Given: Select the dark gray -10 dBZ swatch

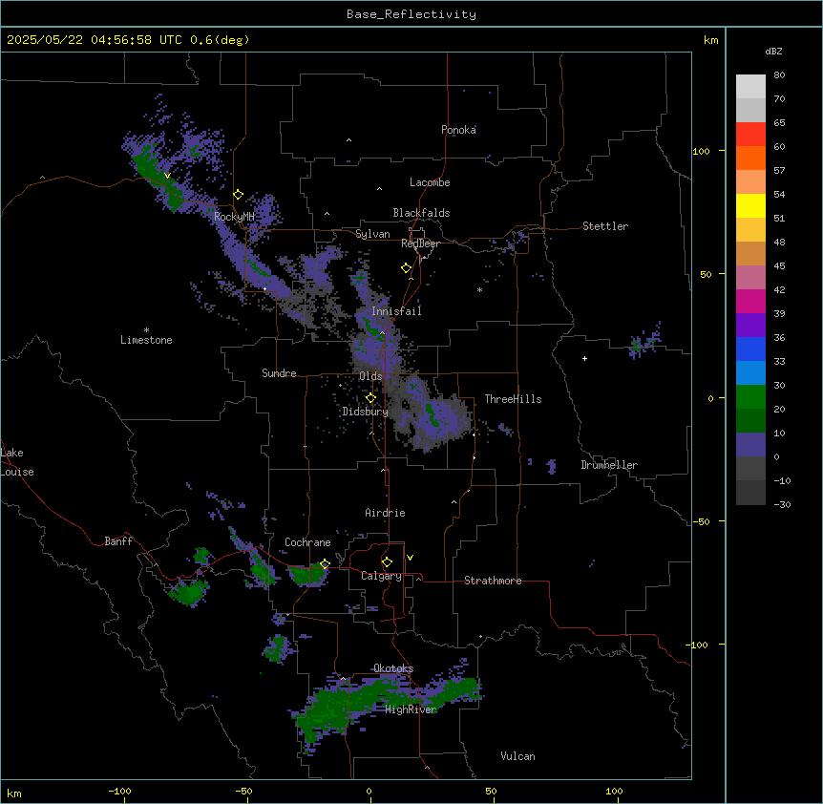Looking at the screenshot, I should click(750, 493).
